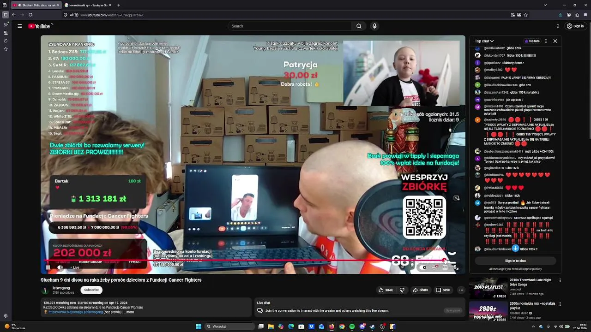Click Sign in to chat button
The image size is (591, 332).
(515, 261)
